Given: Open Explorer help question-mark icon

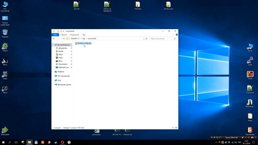Looking at the screenshot, I should 177,35.
